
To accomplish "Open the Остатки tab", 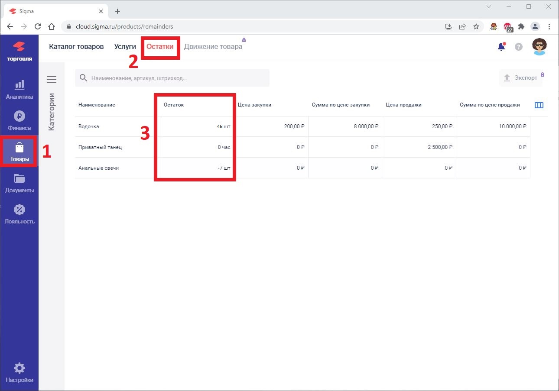I will 160,47.
